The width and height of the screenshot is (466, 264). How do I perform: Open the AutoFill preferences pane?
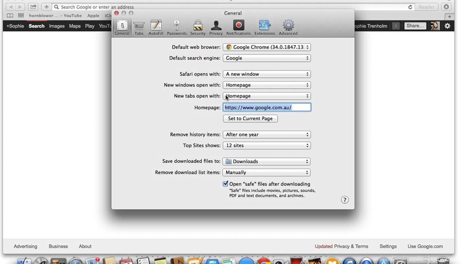156,28
